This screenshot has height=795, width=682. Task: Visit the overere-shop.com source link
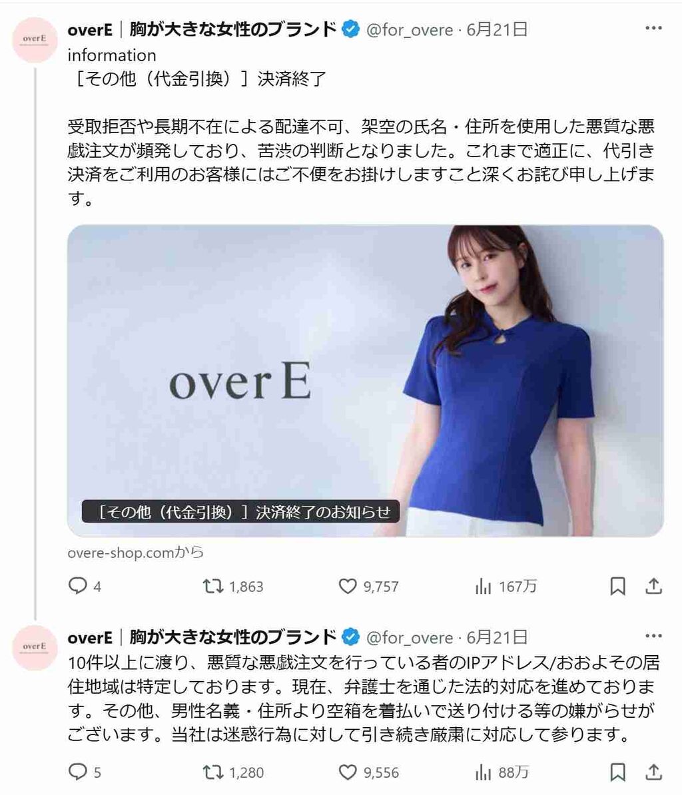[135, 552]
